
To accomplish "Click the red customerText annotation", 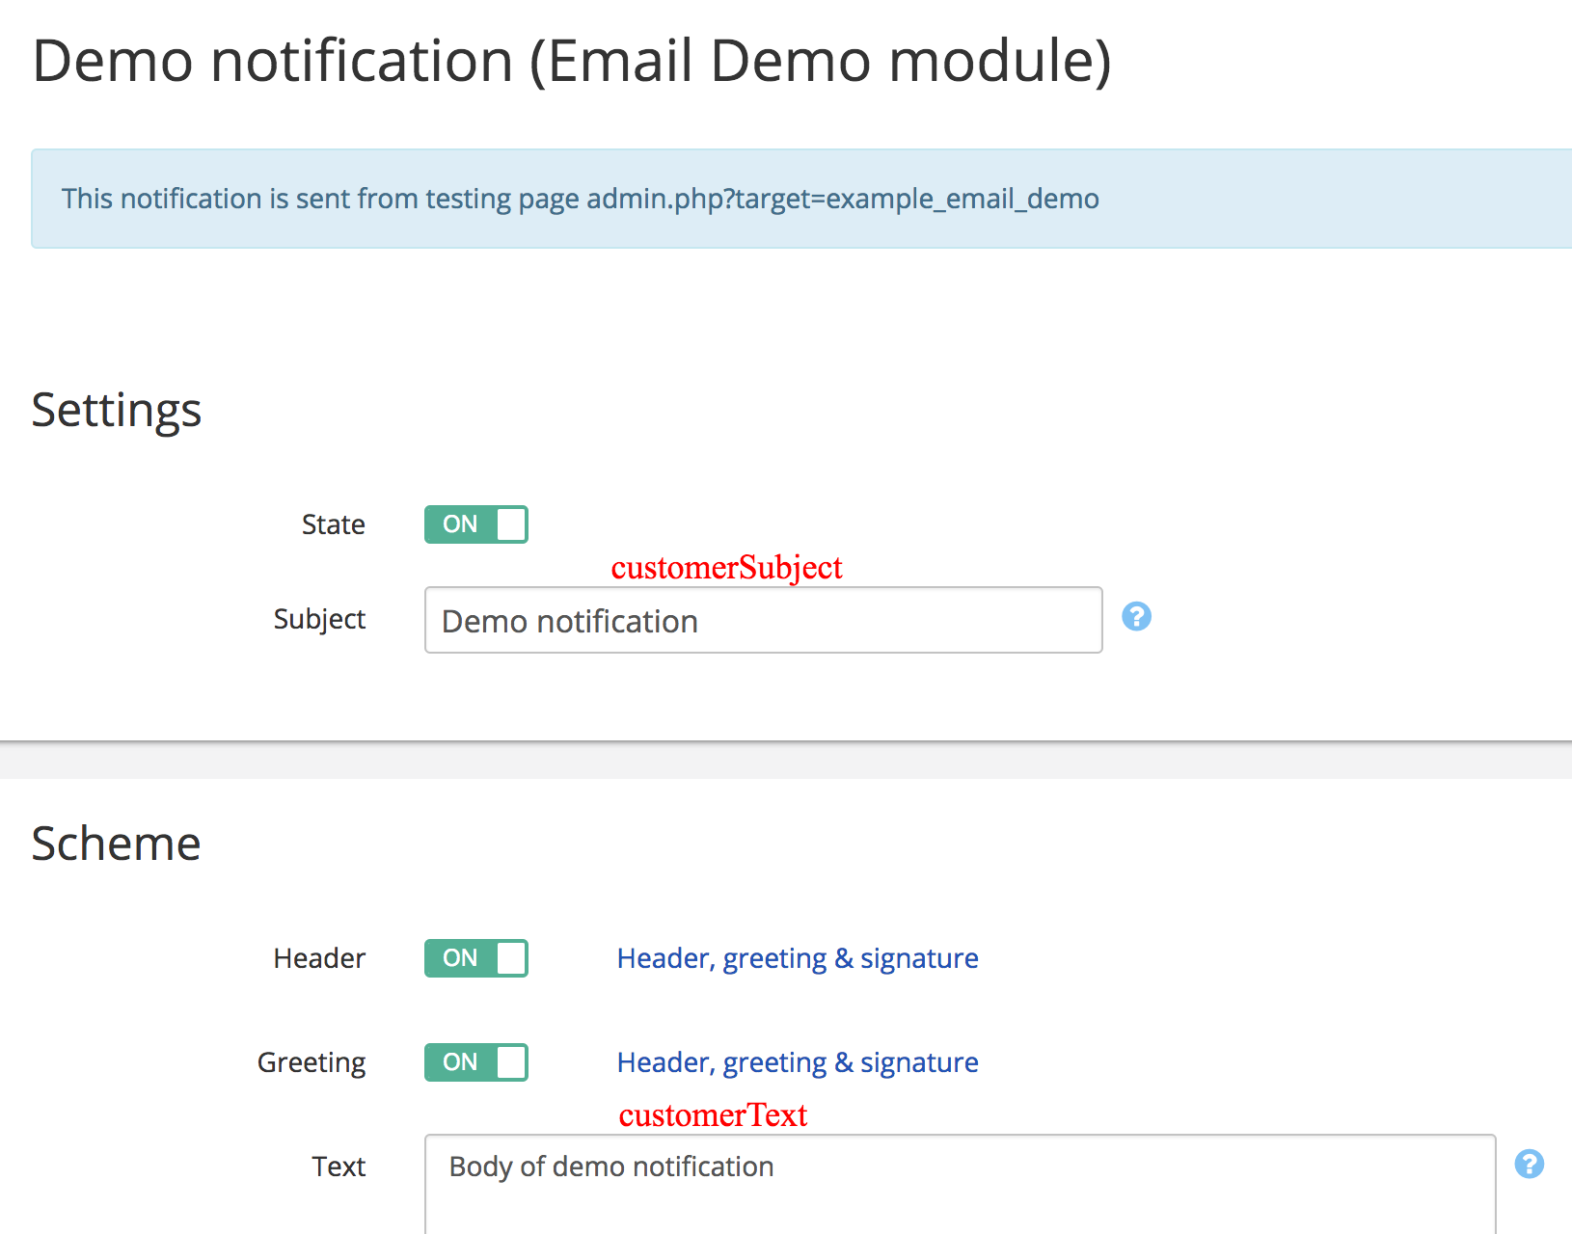I will [x=713, y=1115].
